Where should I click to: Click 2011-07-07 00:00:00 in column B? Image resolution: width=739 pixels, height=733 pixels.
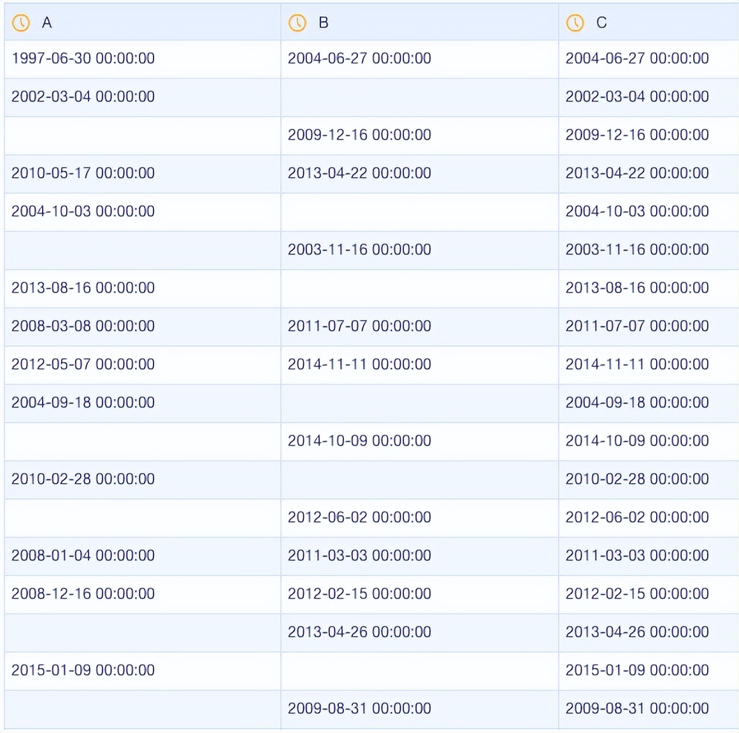[x=359, y=326]
